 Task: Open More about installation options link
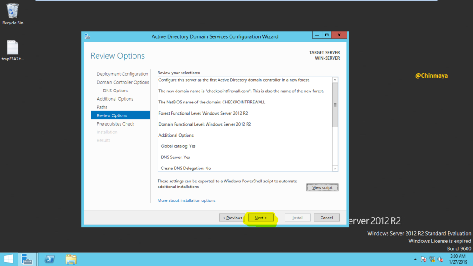coord(187,200)
